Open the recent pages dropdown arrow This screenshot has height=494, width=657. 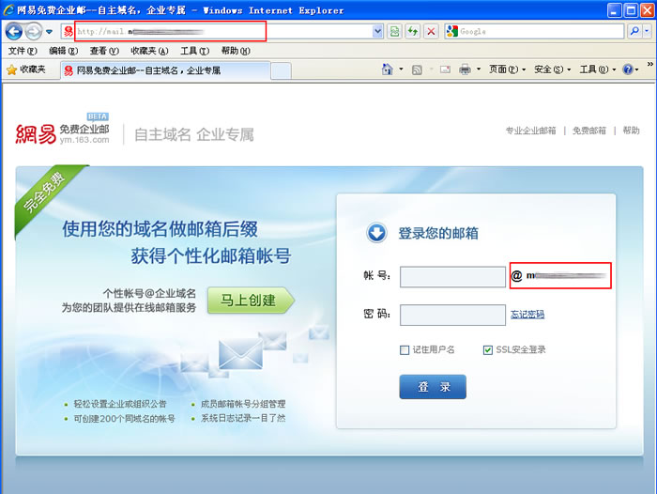pyautogui.click(x=49, y=31)
